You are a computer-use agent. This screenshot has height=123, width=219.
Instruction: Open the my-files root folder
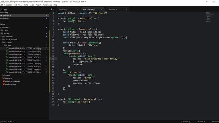(5, 27)
